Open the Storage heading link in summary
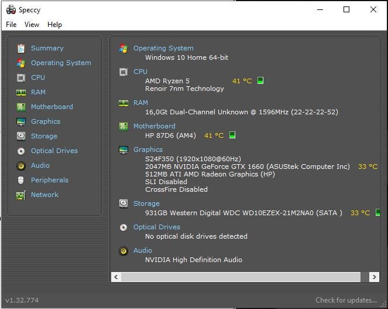This screenshot has height=309, width=388. coord(146,203)
